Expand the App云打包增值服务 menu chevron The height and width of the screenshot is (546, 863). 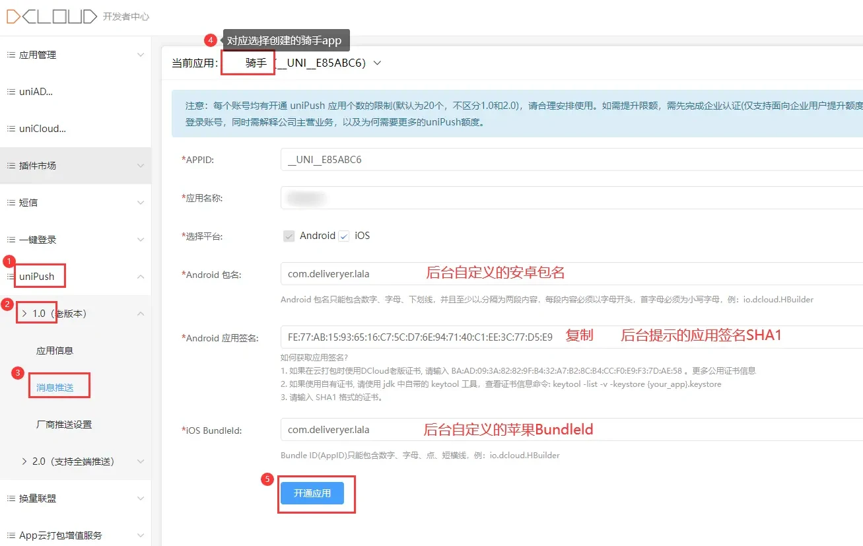140,535
